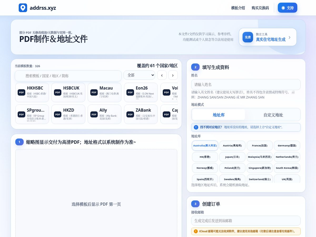Choose UK(英国) address region
The image size is (316, 237).
(287, 179)
